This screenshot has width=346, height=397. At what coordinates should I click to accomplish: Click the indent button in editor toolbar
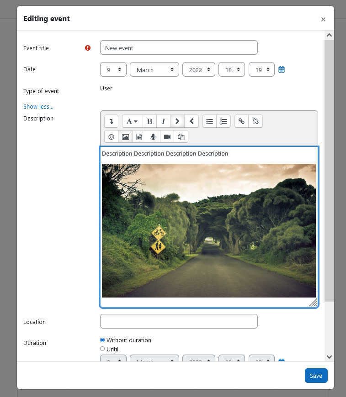[177, 121]
